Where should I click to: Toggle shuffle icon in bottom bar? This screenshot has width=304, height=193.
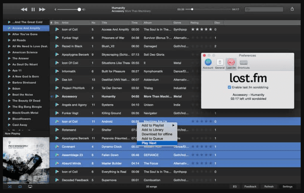click(10, 187)
